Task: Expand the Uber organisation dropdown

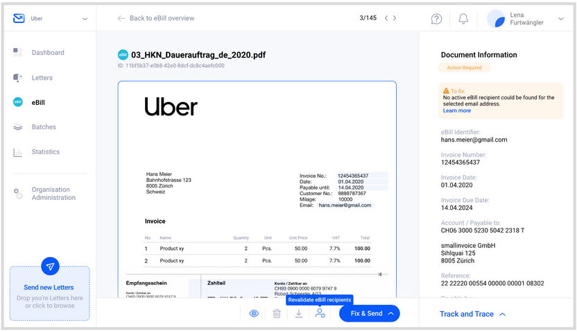Action: point(85,19)
